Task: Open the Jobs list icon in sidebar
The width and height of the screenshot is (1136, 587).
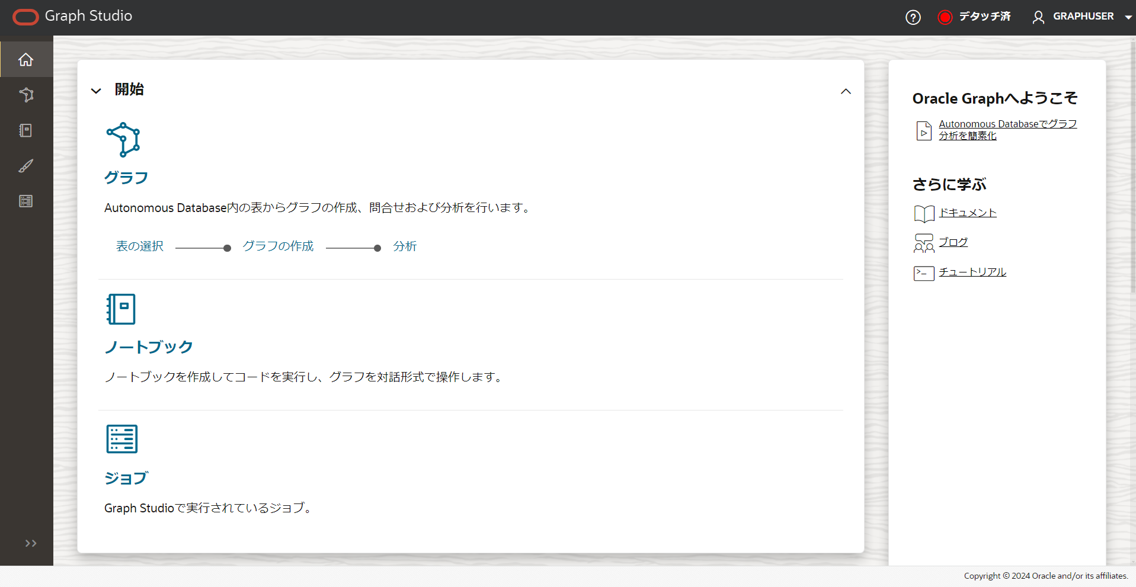Action: [x=26, y=201]
